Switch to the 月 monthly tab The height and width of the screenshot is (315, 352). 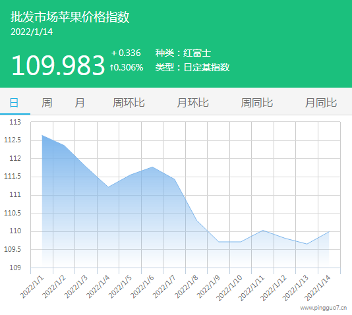[x=80, y=103]
